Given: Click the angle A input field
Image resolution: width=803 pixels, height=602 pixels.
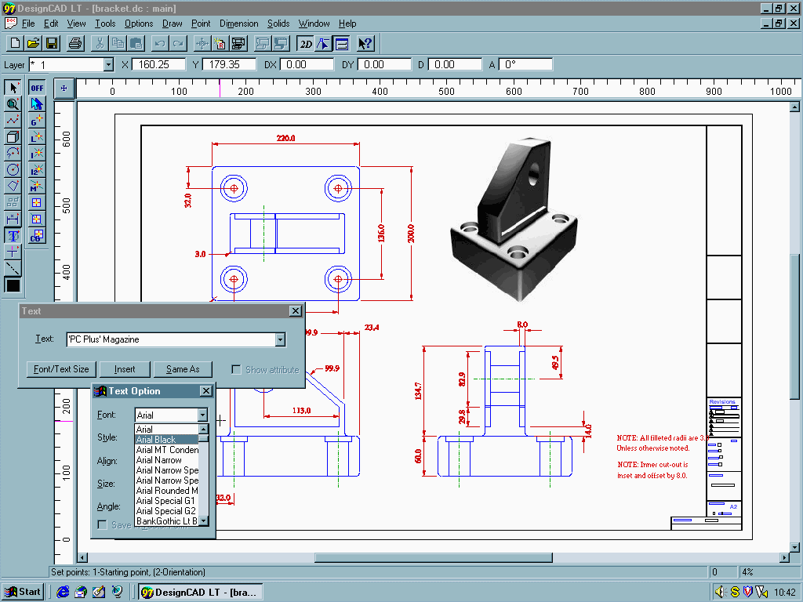Looking at the screenshot, I should click(x=525, y=64).
